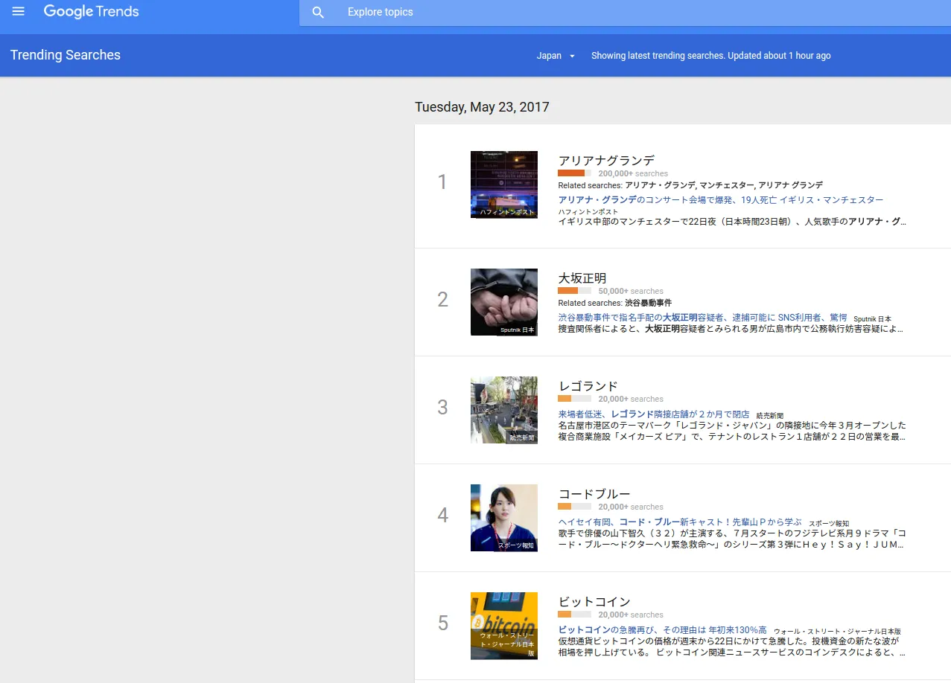Open the アリアナグランデ thumbnail image
The height and width of the screenshot is (683, 951).
[x=504, y=185]
